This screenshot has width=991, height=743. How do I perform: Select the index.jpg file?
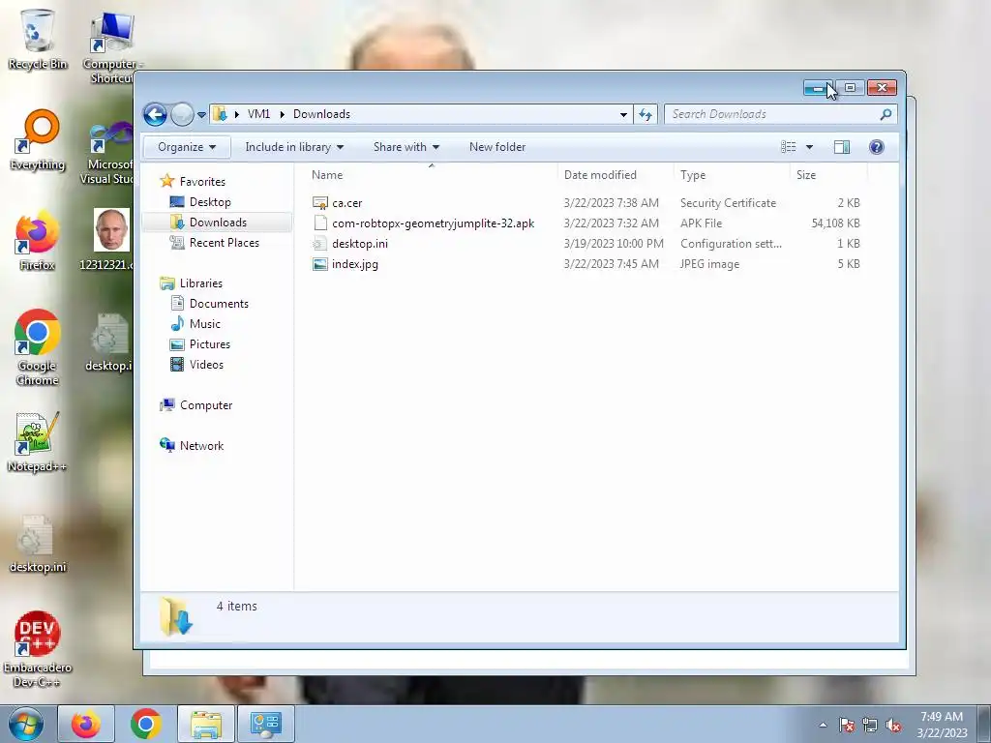coord(354,264)
